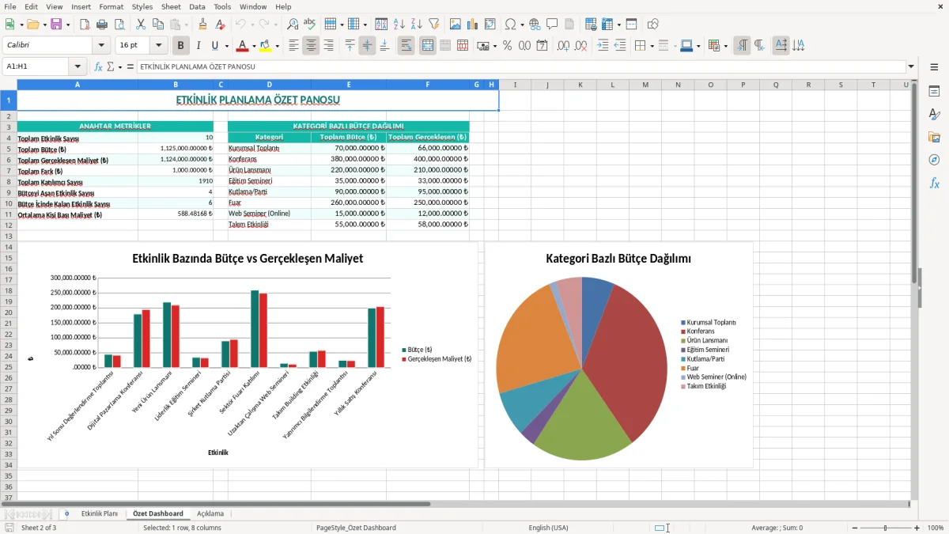Screen dimensions: 949x534
Task: Click the Cut scissors icon
Action: (x=141, y=25)
